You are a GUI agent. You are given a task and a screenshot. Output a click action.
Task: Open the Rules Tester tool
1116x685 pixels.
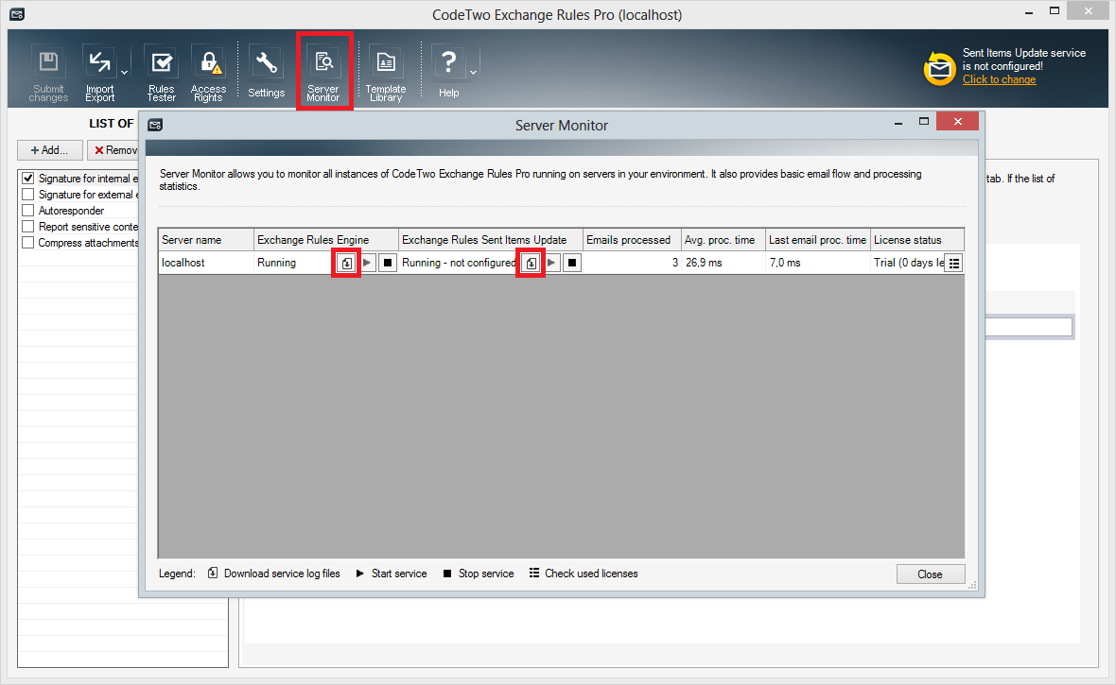[162, 74]
